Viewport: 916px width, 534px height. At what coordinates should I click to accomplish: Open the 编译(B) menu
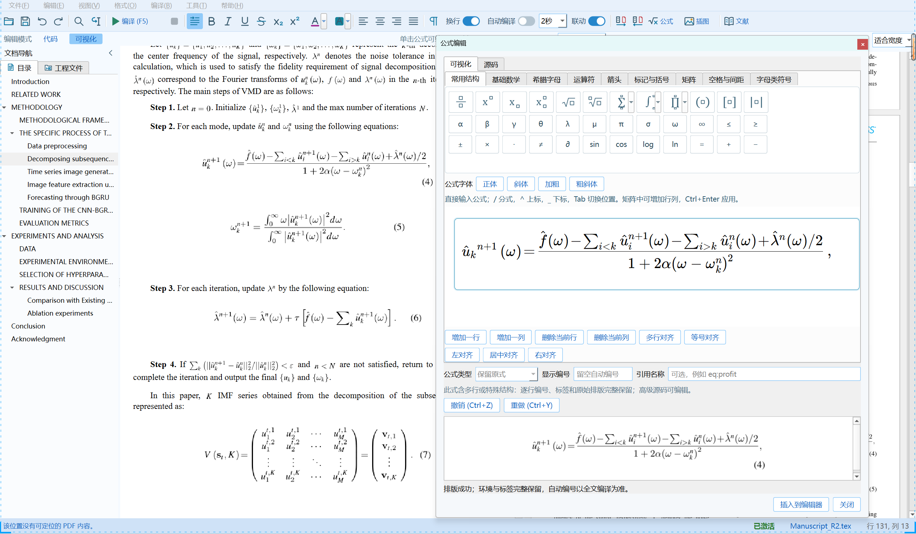161,5
